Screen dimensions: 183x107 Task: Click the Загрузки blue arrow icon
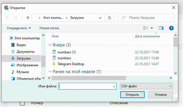click(x=13, y=58)
